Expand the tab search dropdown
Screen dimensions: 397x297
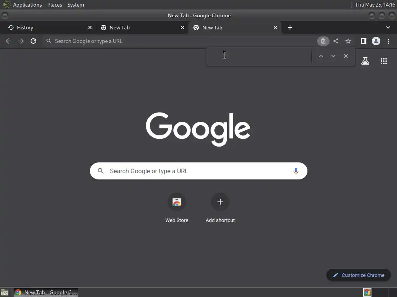388,27
